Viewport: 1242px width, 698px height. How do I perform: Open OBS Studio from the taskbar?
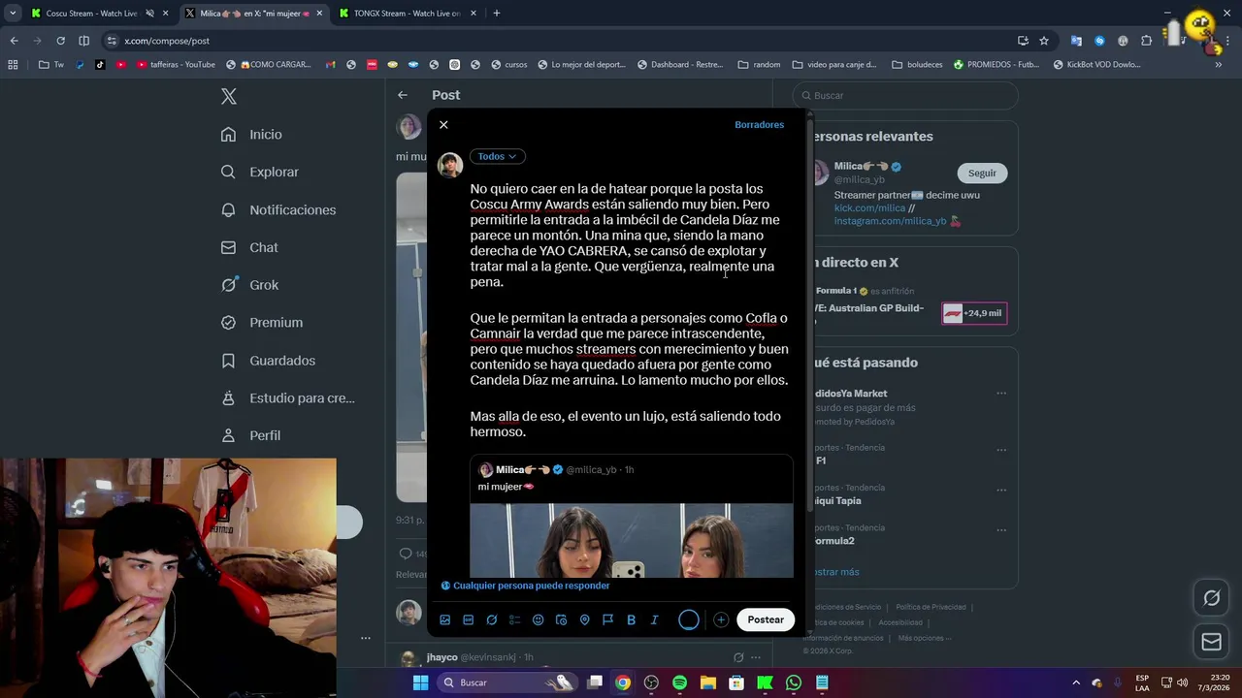651,682
